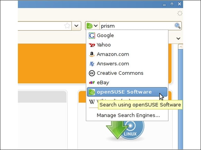Viewport: 201px width, 150px height.
Task: Choose Yahoo from the search engine list
Action: point(127,45)
